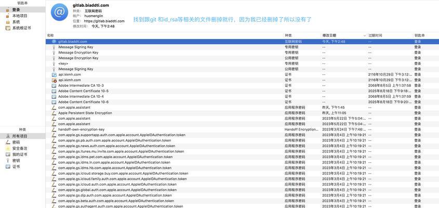
Task: Click the red-X certificate icon for api.kkmh.com
Action: click(x=54, y=80)
